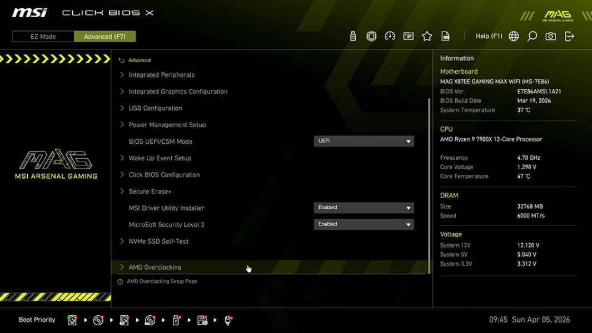The width and height of the screenshot is (592, 333).
Task: Open the BIOS UEFI/CSM Mode dropdown
Action: point(364,140)
